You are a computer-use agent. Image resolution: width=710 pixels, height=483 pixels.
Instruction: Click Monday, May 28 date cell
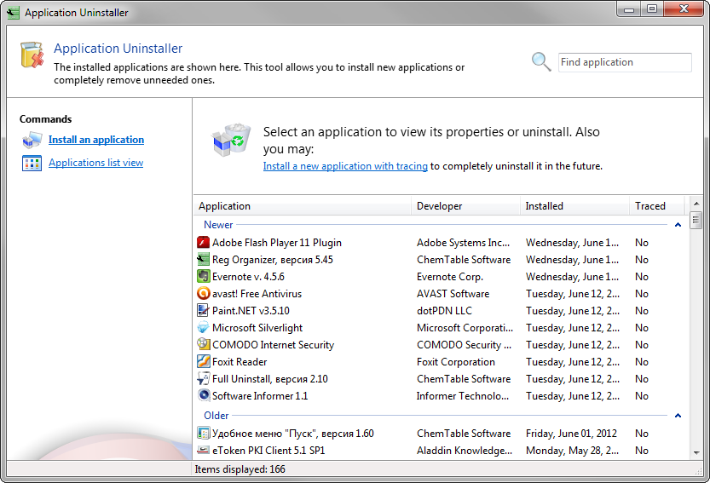point(572,451)
